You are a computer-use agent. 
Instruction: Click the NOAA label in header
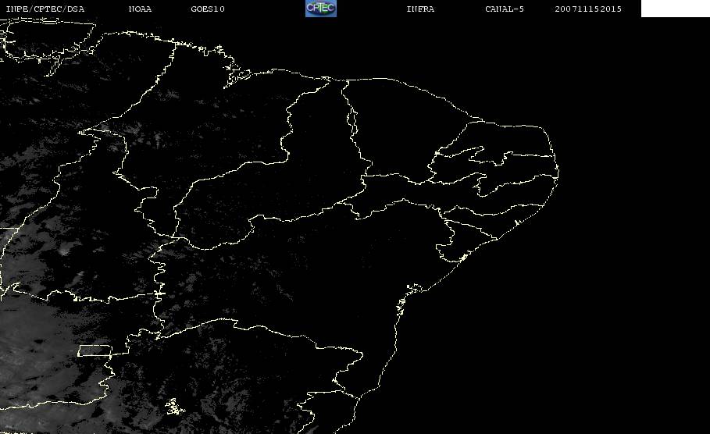point(140,9)
